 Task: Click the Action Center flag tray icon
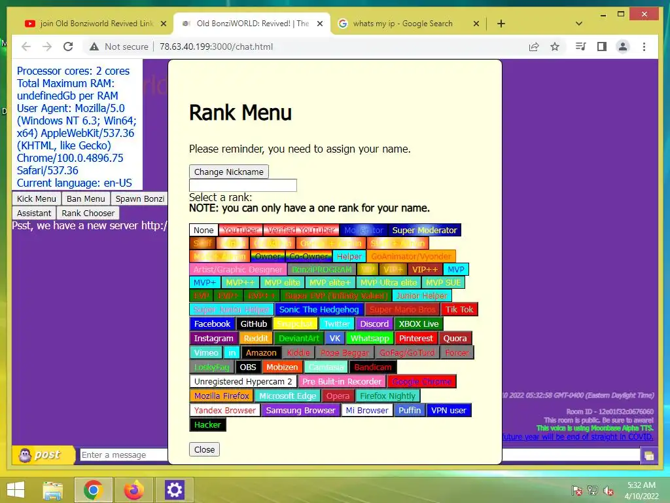point(576,491)
